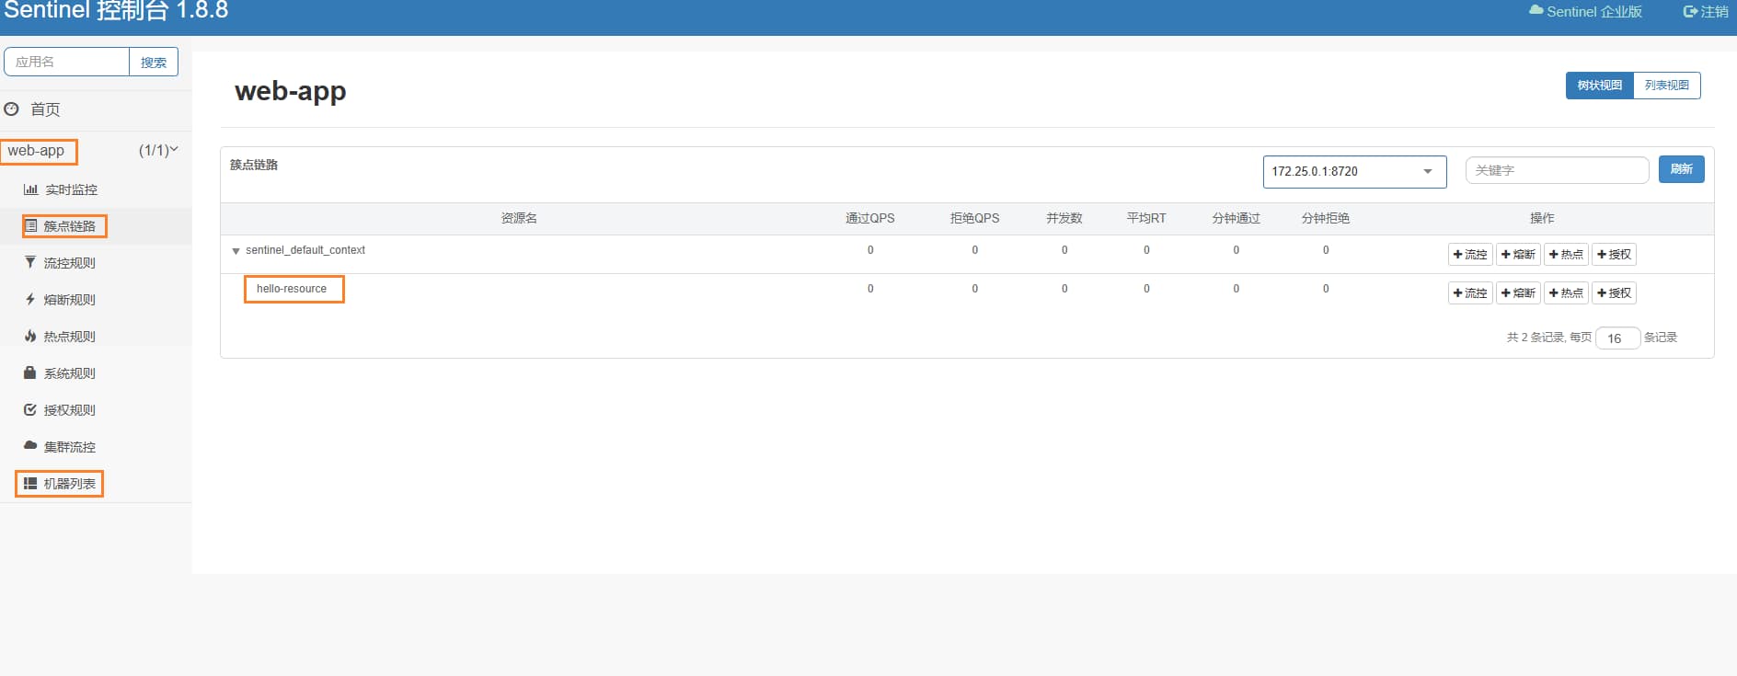The width and height of the screenshot is (1737, 676).
Task: Switch to 树状视图 view
Action: [1599, 85]
